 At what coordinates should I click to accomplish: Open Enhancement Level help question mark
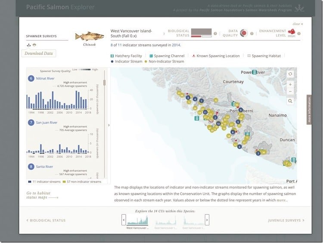click(x=299, y=34)
